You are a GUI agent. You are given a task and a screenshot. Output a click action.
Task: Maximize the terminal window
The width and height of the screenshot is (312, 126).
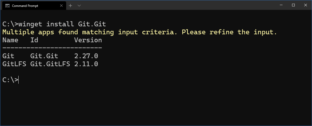(293, 5)
